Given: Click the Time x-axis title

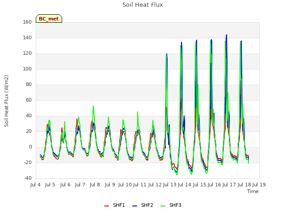Looking at the screenshot, I should pos(253,191).
